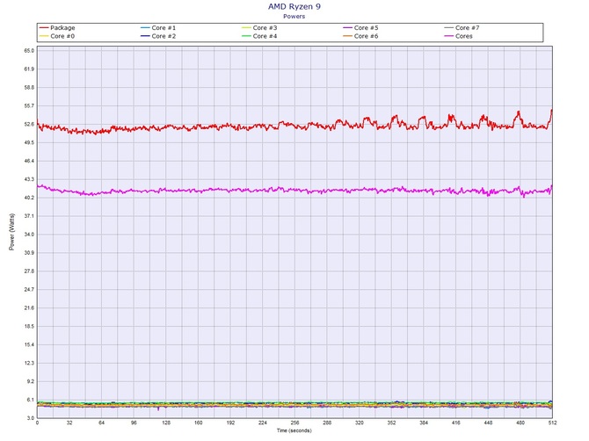Click the AMD Ryzen 9 chart title
Image resolution: width=589 pixels, height=441 pixels.
pyautogui.click(x=294, y=6)
